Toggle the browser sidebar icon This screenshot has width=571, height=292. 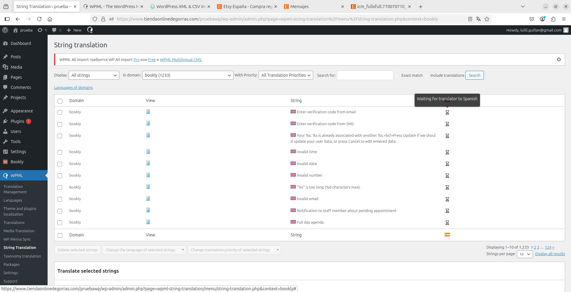tap(7, 19)
